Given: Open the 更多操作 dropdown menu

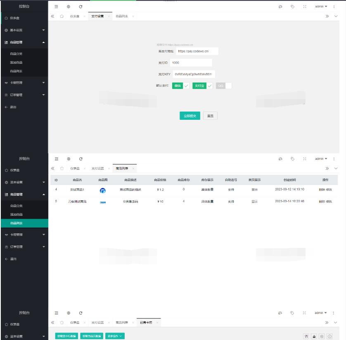Looking at the screenshot, I should click(115, 336).
